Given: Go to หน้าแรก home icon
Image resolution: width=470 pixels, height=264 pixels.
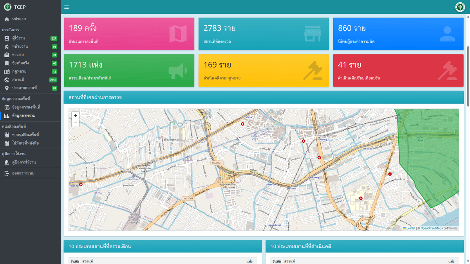Looking at the screenshot, I should coord(7,19).
